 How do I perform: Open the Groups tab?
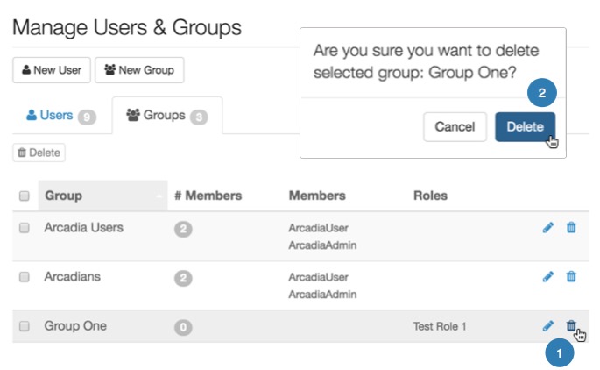point(166,116)
